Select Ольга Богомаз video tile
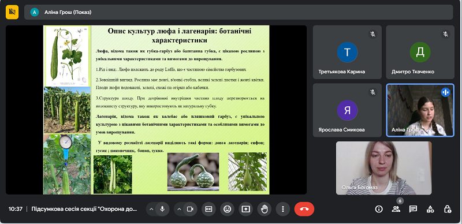The height and width of the screenshot is (224, 462). coord(384,168)
